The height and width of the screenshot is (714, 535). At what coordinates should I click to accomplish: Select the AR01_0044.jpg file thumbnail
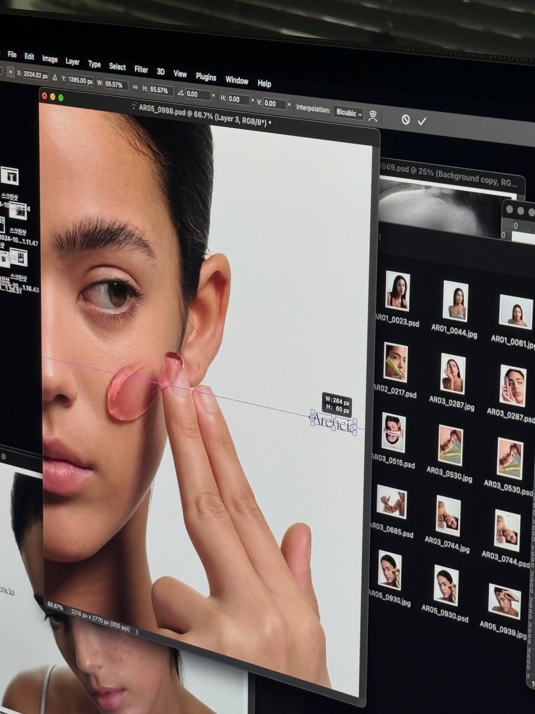[x=455, y=301]
